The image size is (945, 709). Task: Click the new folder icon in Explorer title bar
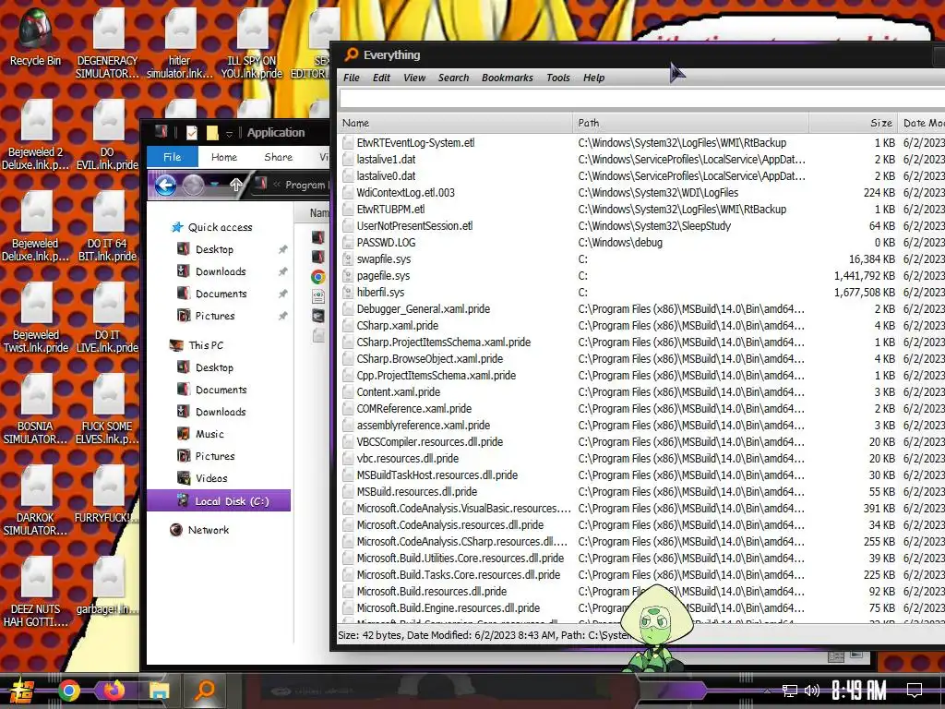click(x=212, y=133)
